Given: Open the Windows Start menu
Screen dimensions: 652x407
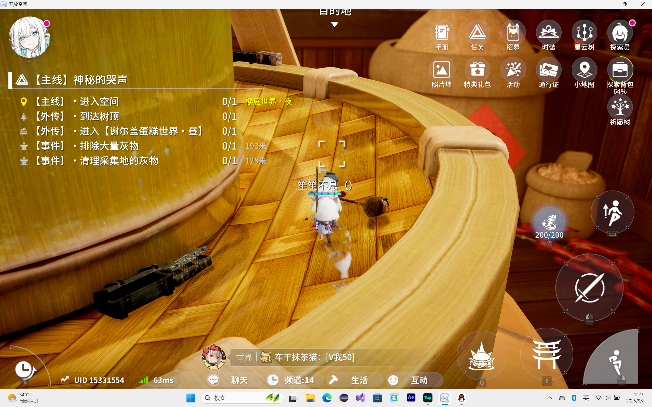Looking at the screenshot, I should (191, 398).
